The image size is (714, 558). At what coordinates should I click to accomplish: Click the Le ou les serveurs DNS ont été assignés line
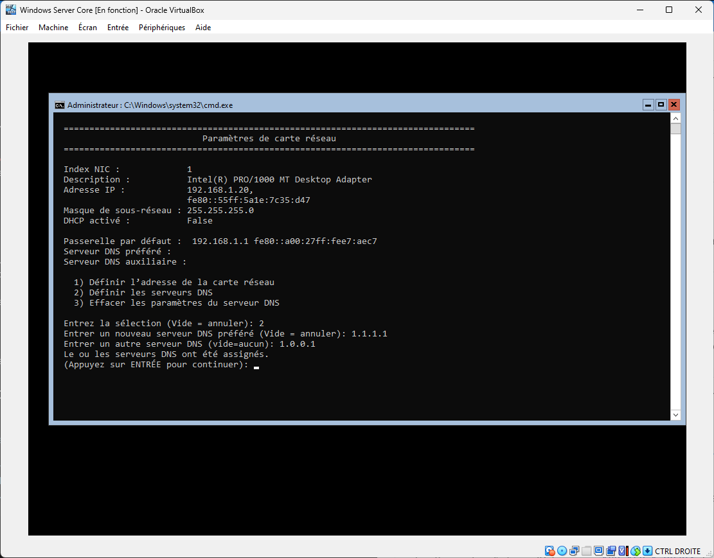(166, 354)
